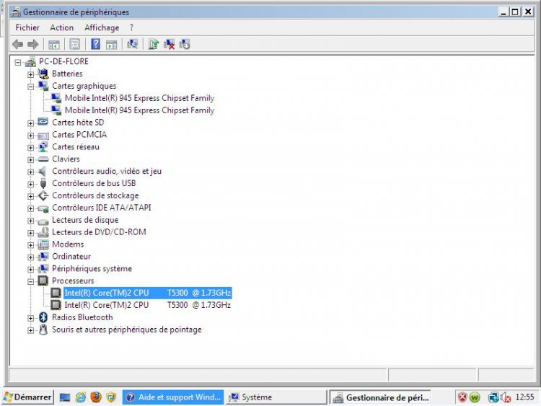Open the Action menu
Image resolution: width=541 pixels, height=406 pixels.
pos(62,27)
